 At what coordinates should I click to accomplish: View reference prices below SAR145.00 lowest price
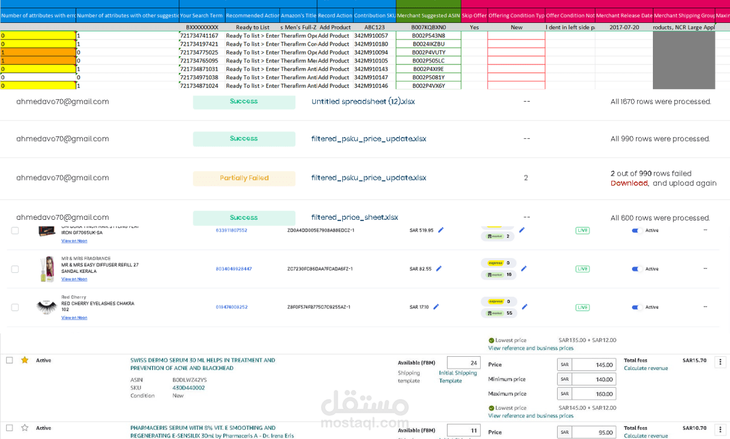(531, 416)
